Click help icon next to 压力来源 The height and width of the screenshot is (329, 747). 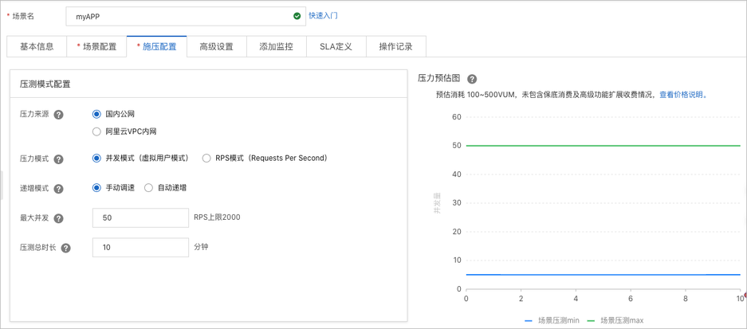coord(59,115)
